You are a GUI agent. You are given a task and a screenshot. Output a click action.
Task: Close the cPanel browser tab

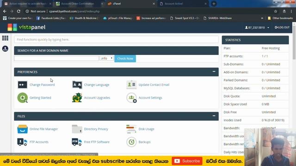(x=154, y=4)
